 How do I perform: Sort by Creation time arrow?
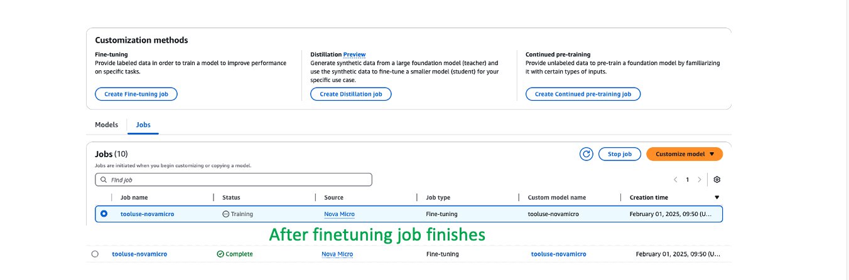point(717,197)
